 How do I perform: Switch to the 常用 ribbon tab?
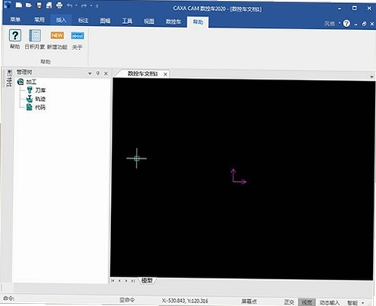(39, 20)
